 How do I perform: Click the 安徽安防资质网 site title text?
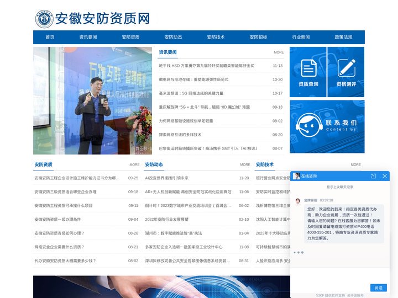coord(102,19)
